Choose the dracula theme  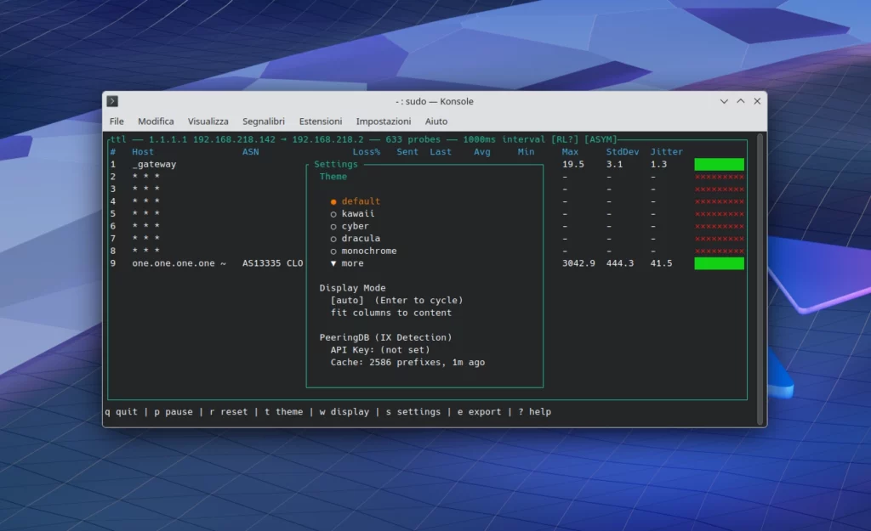355,239
